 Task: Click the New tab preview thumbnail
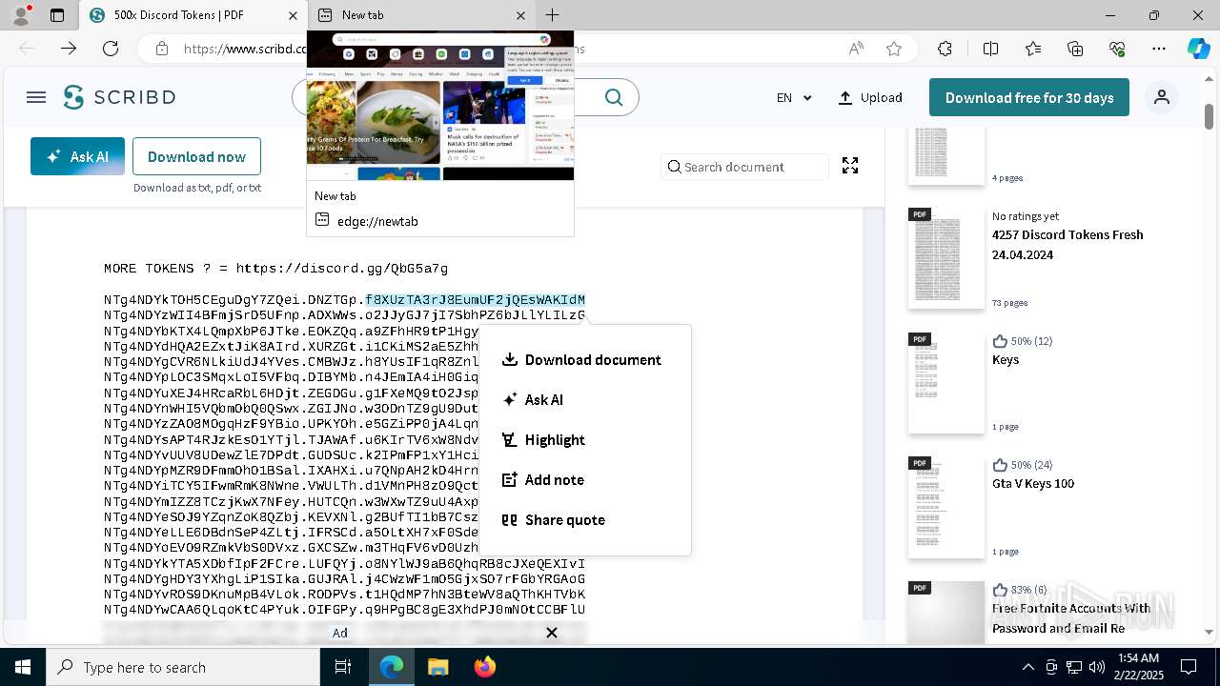[440, 105]
